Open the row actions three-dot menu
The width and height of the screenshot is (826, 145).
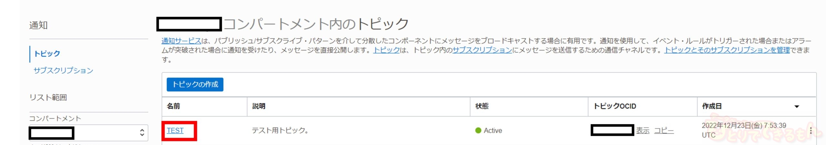coord(811,131)
